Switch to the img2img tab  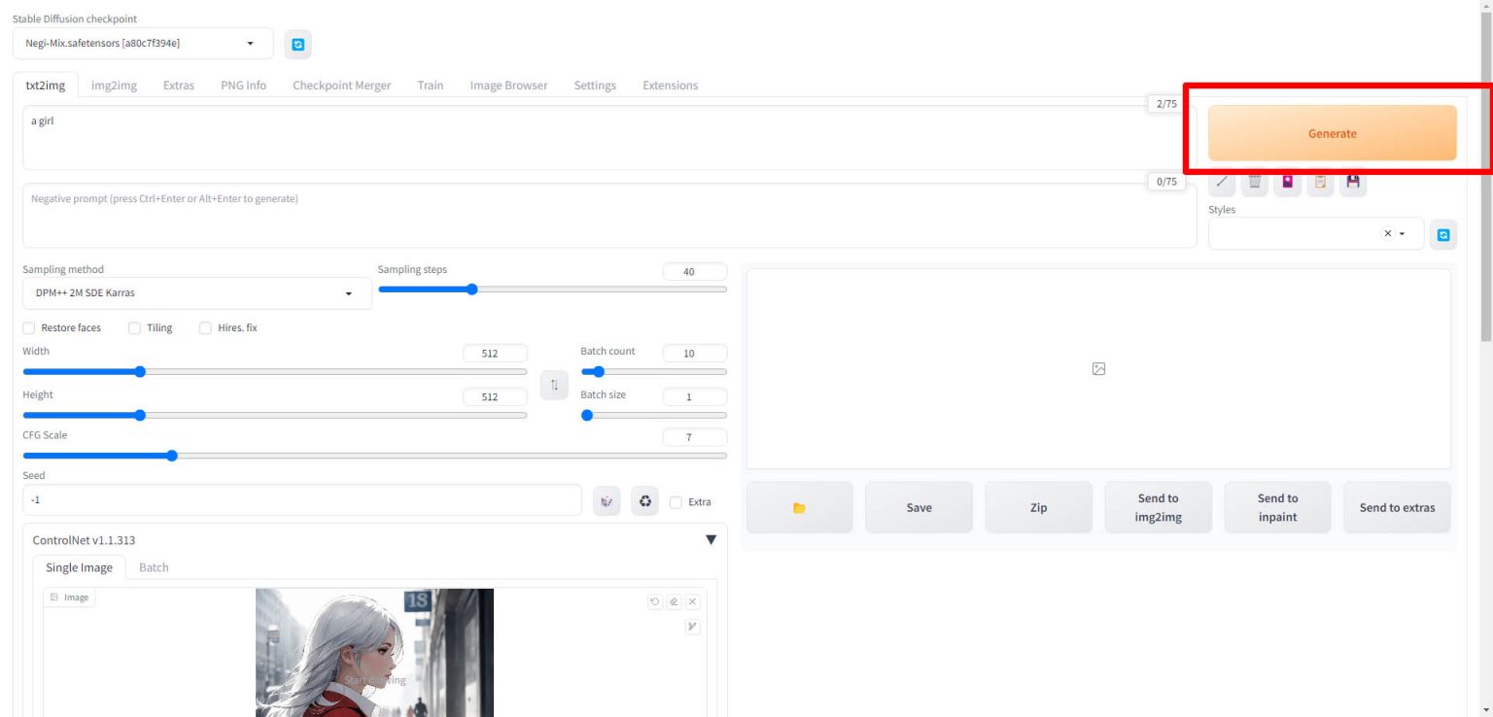coord(114,85)
